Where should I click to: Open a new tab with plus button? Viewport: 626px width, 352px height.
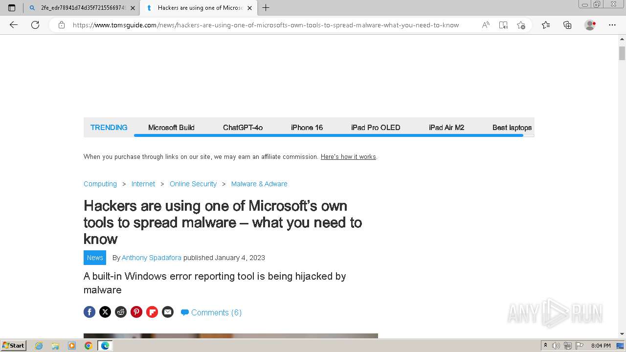click(266, 8)
